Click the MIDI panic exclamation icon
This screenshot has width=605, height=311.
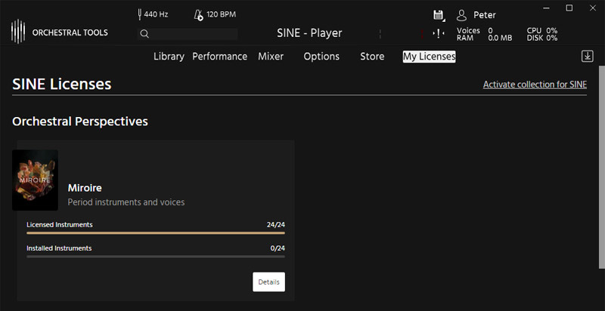point(439,33)
